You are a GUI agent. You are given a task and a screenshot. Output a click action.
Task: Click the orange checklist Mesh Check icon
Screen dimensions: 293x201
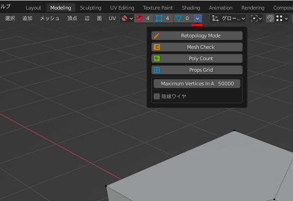click(157, 47)
